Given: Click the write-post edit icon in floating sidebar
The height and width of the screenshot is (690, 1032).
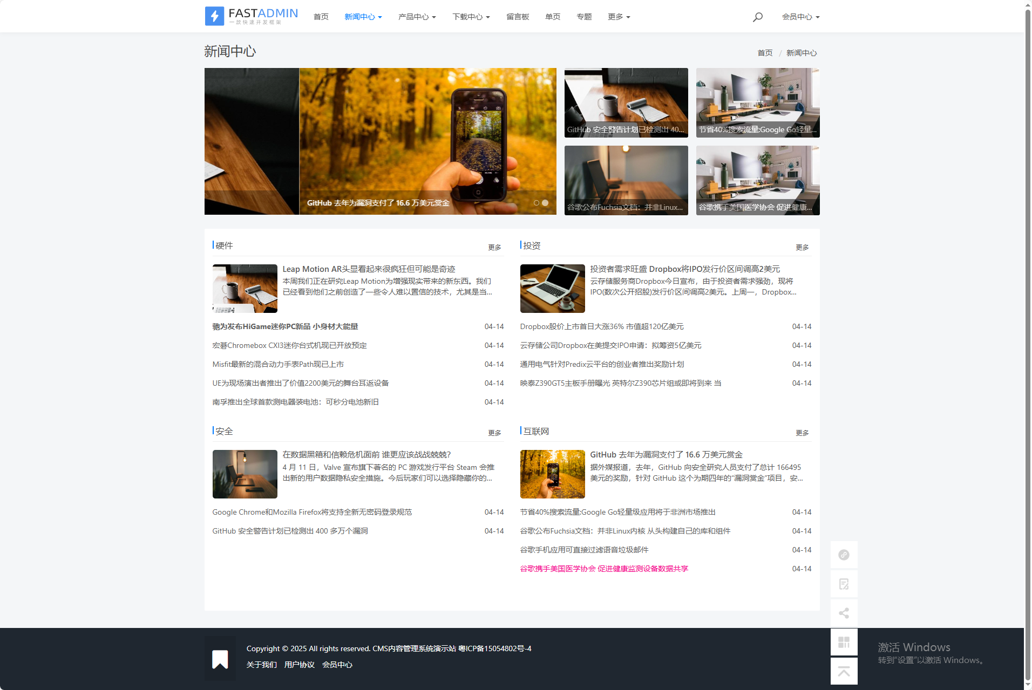Looking at the screenshot, I should [x=844, y=584].
